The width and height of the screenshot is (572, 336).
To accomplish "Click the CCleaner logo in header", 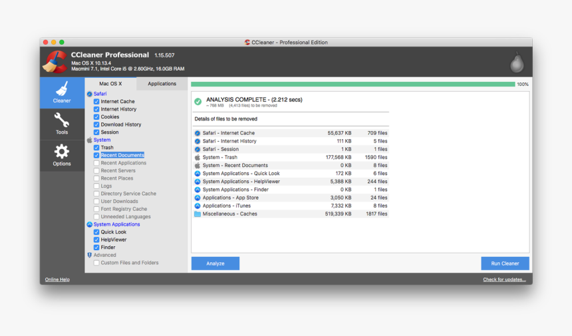I will click(55, 62).
